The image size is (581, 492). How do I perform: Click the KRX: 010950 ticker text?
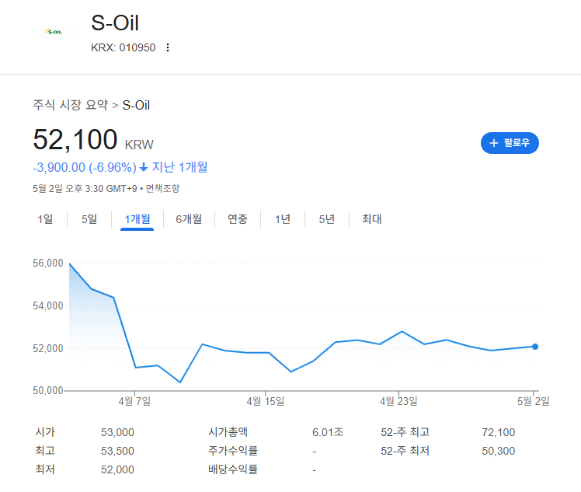coord(123,48)
